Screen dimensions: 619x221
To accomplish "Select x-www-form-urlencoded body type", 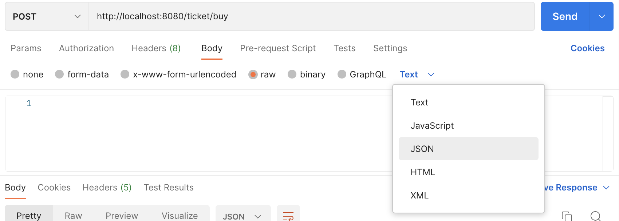I will [125, 75].
